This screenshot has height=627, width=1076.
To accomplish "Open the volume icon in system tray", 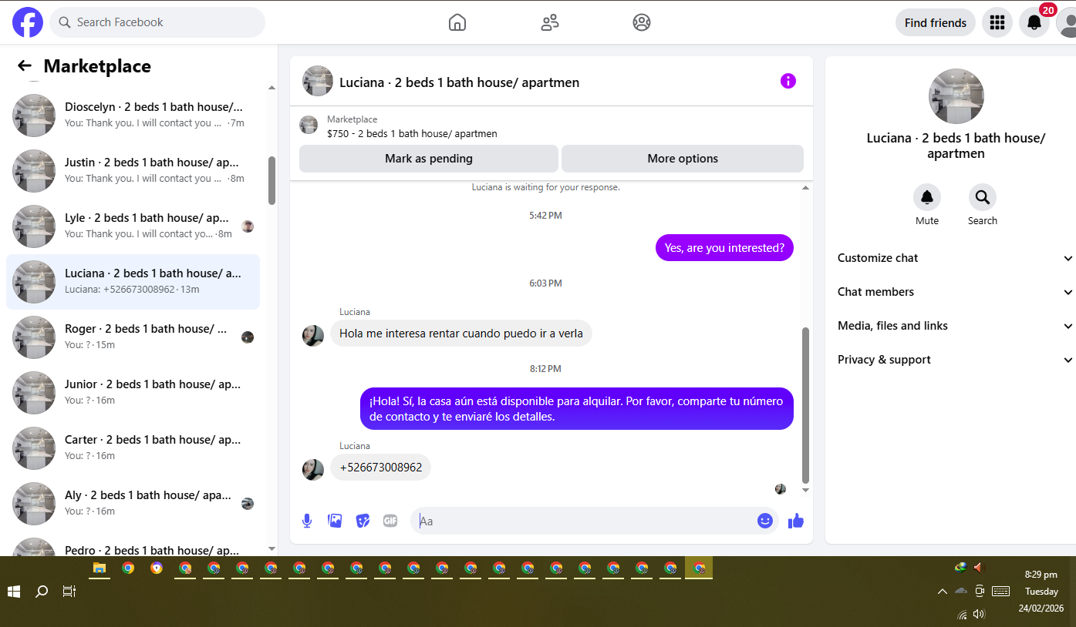I will click(980, 614).
